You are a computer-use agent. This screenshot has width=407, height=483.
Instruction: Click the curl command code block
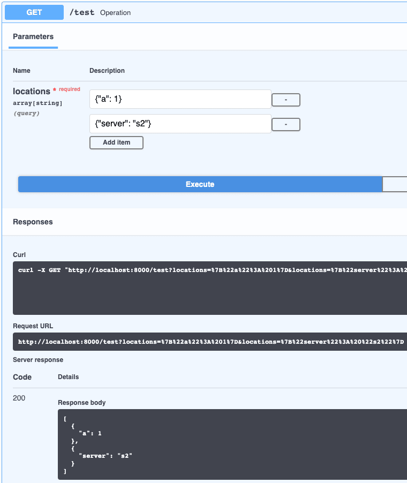(210, 288)
